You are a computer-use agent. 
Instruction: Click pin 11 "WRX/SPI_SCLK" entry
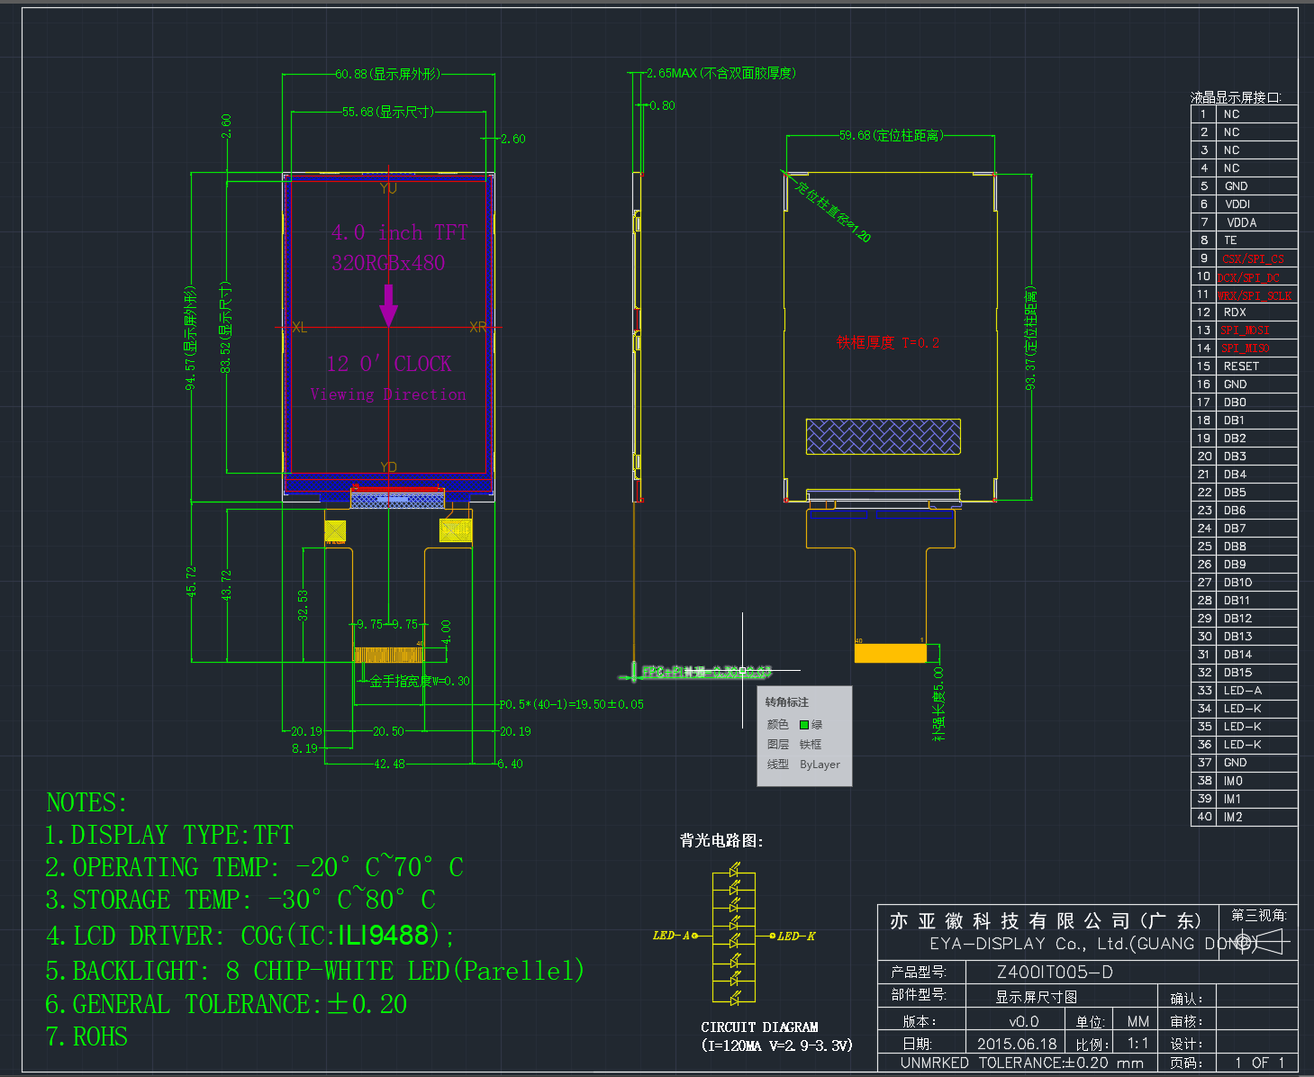click(x=1255, y=295)
